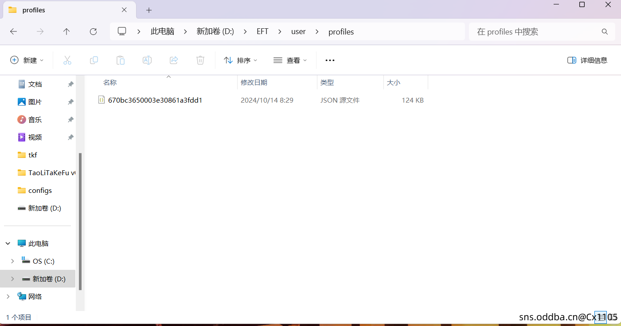The height and width of the screenshot is (326, 621).
Task: Open the 新建 dropdown menu
Action: (x=27, y=60)
